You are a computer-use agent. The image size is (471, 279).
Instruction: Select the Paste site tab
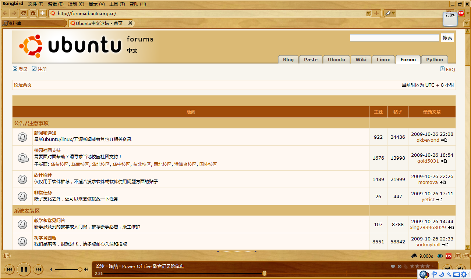coord(311,59)
